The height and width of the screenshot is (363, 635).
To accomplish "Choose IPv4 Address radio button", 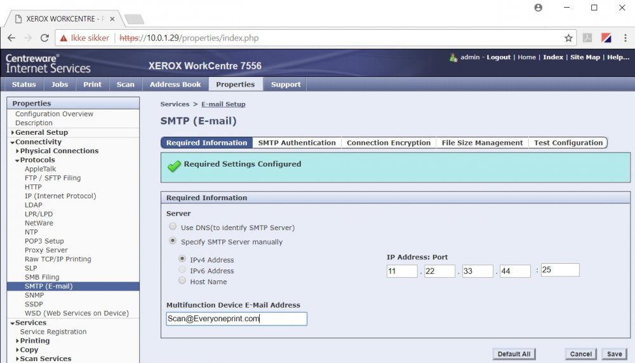I will pos(183,259).
